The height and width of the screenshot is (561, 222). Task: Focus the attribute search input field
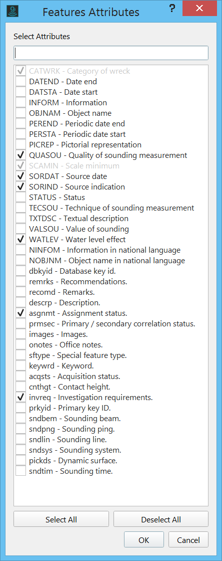coord(111,53)
